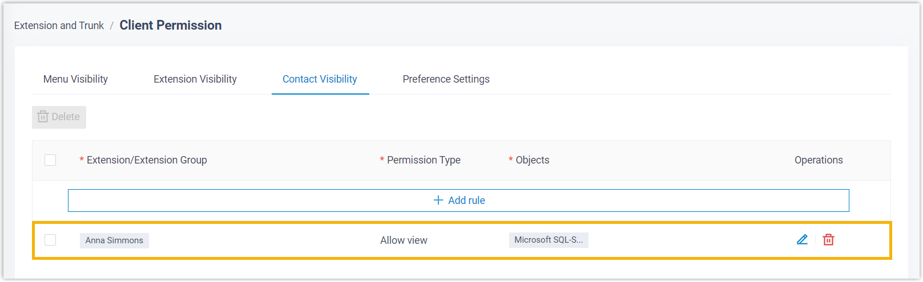Toggle the select-all checkbox in table header

(x=50, y=160)
